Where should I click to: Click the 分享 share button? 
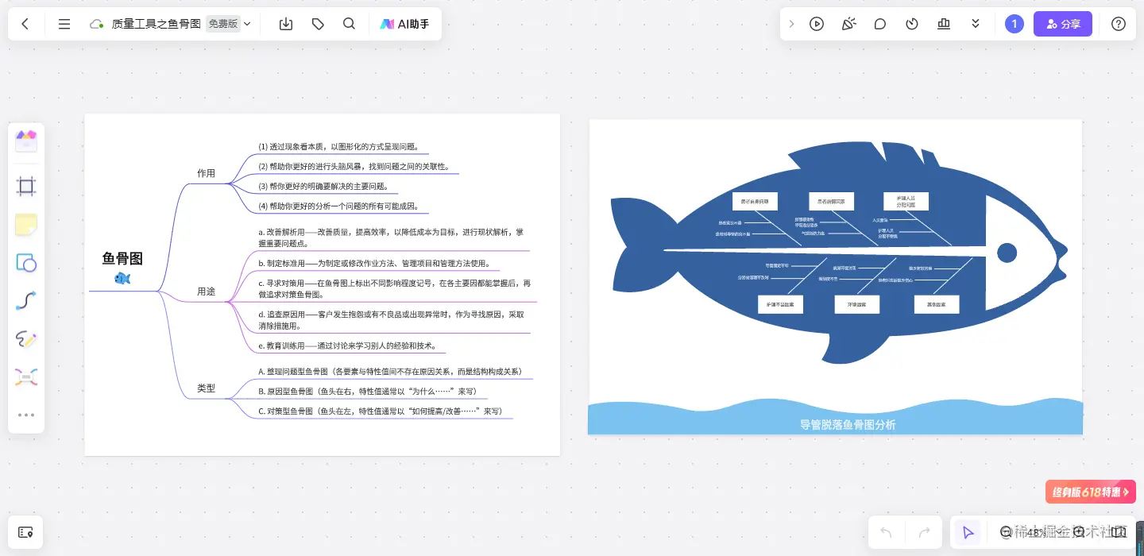1063,24
